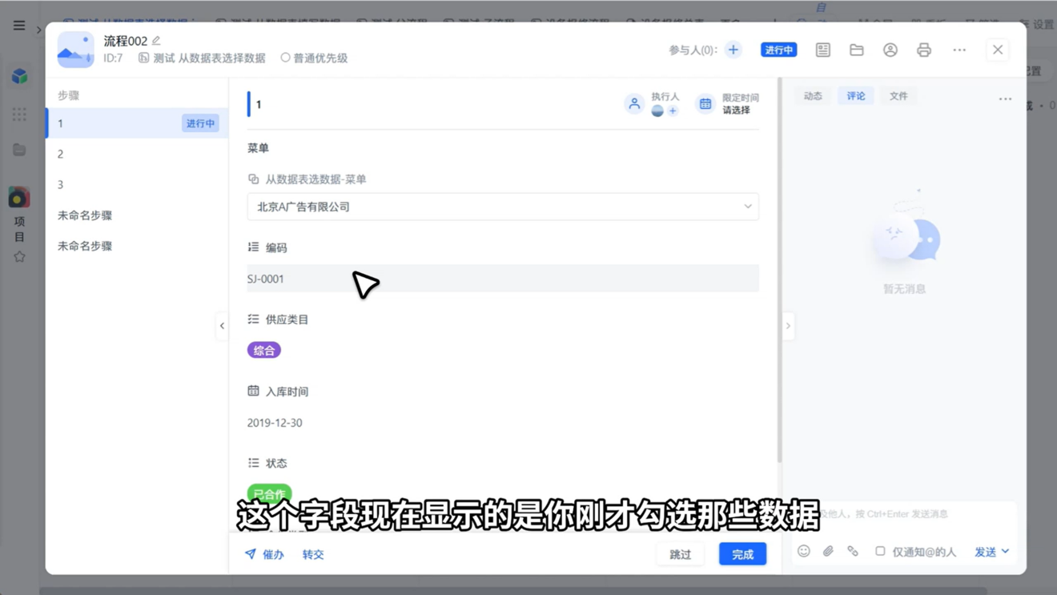This screenshot has width=1057, height=595.
Task: Collapse the comments panel with the right chevron
Action: pyautogui.click(x=788, y=326)
